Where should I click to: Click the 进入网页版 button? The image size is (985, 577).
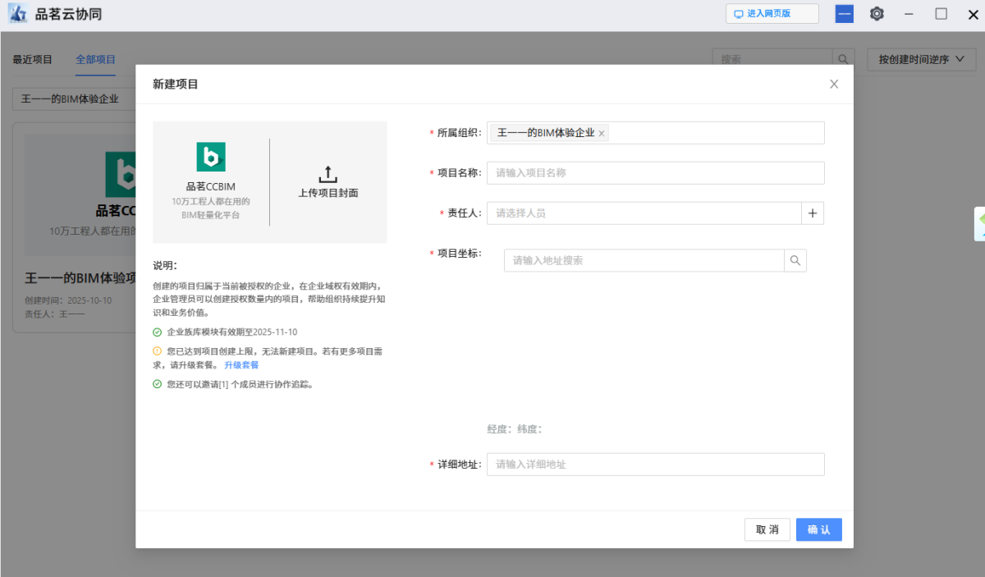point(772,14)
